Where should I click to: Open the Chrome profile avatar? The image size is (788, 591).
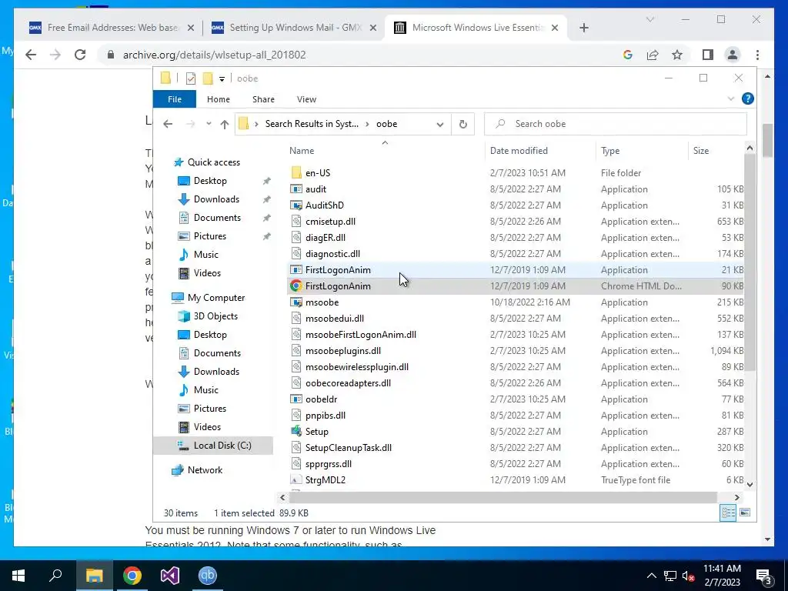point(733,55)
